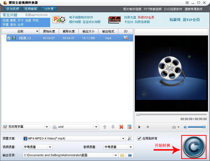Click the 截取长度 column header
210x161 pixels.
[69, 31]
